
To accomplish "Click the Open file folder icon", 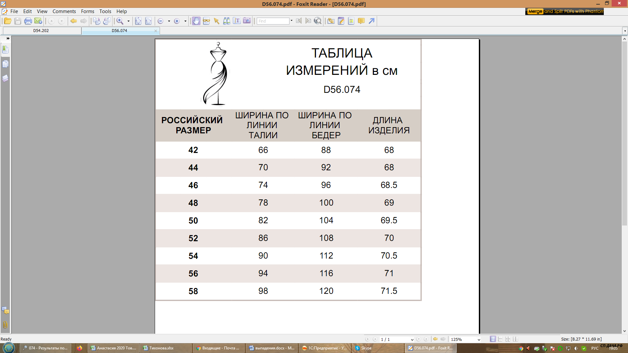I will 8,21.
